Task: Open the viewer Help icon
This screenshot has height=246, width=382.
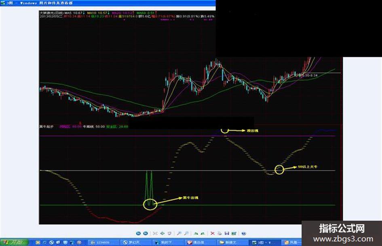Action: click(244, 233)
